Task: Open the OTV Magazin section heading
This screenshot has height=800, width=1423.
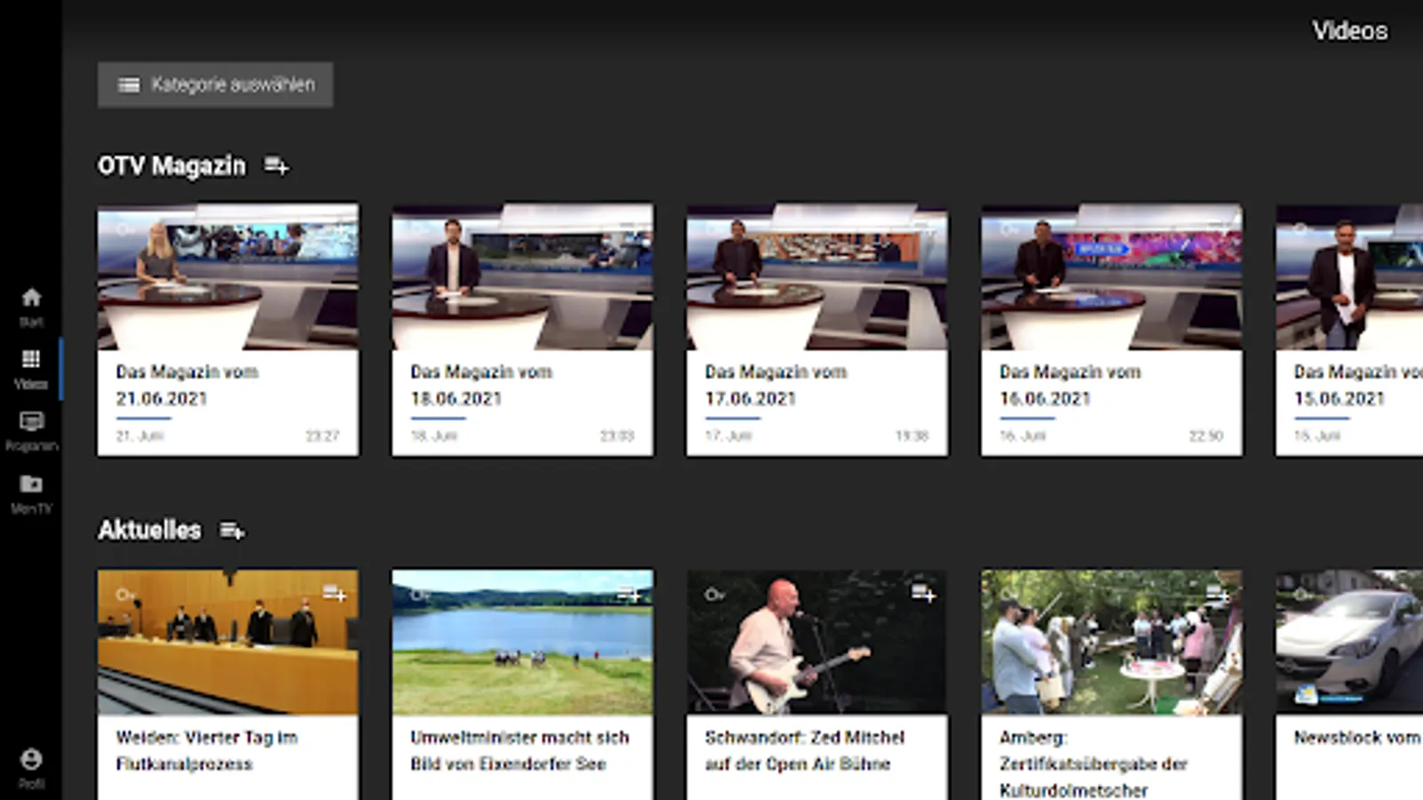Action: (x=171, y=166)
